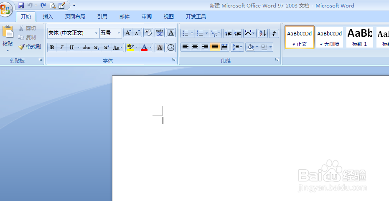Customize the Quick Access toolbar dropdown
Image resolution: width=389 pixels, height=201 pixels.
pyautogui.click(x=74, y=5)
